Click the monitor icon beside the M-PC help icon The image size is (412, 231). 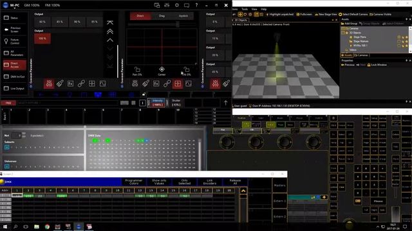pos(187,5)
